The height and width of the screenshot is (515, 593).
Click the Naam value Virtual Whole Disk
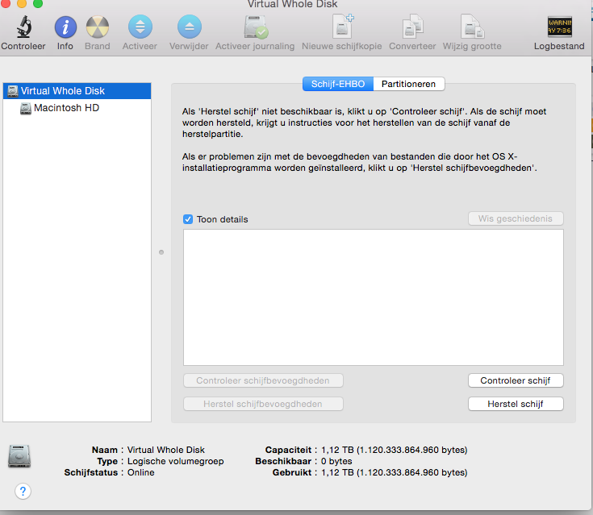click(x=165, y=450)
